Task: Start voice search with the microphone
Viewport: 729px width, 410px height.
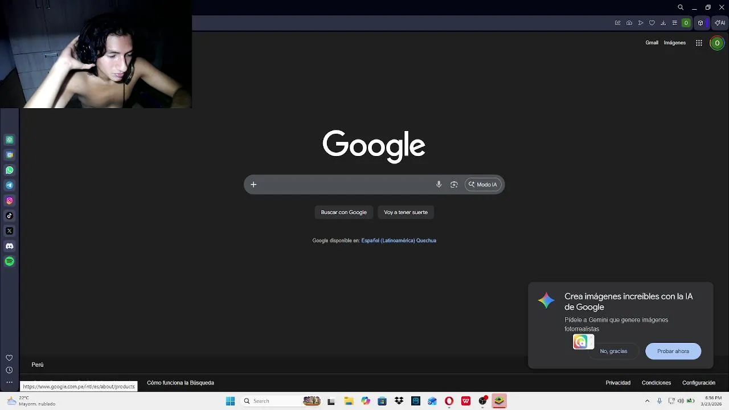Action: tap(439, 184)
